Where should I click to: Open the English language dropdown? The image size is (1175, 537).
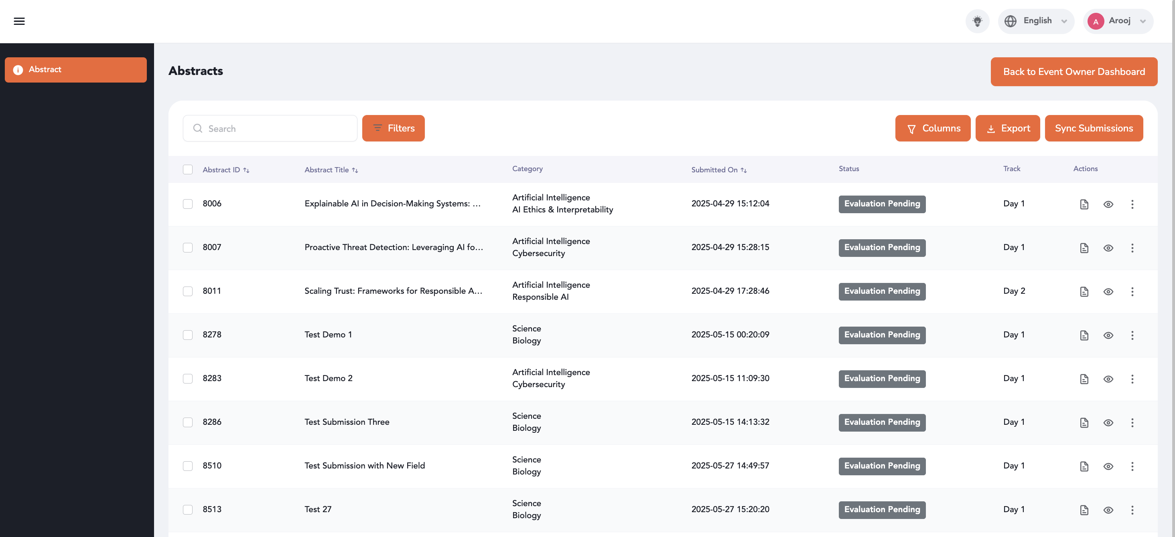click(1036, 21)
